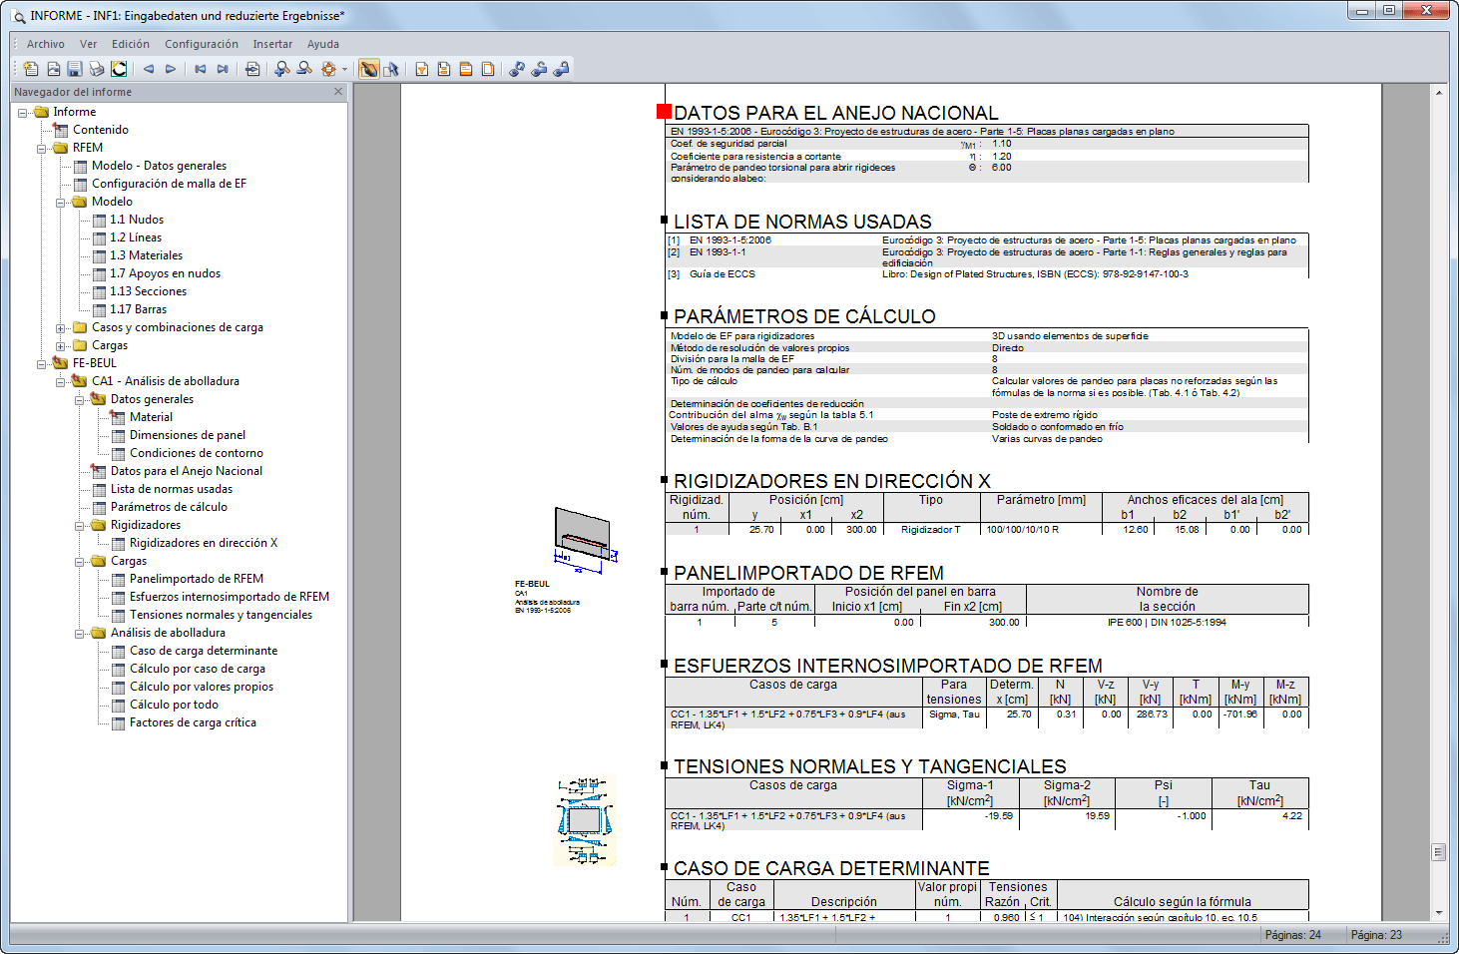The height and width of the screenshot is (954, 1459).
Task: Open the Ayuda menu
Action: point(323,44)
